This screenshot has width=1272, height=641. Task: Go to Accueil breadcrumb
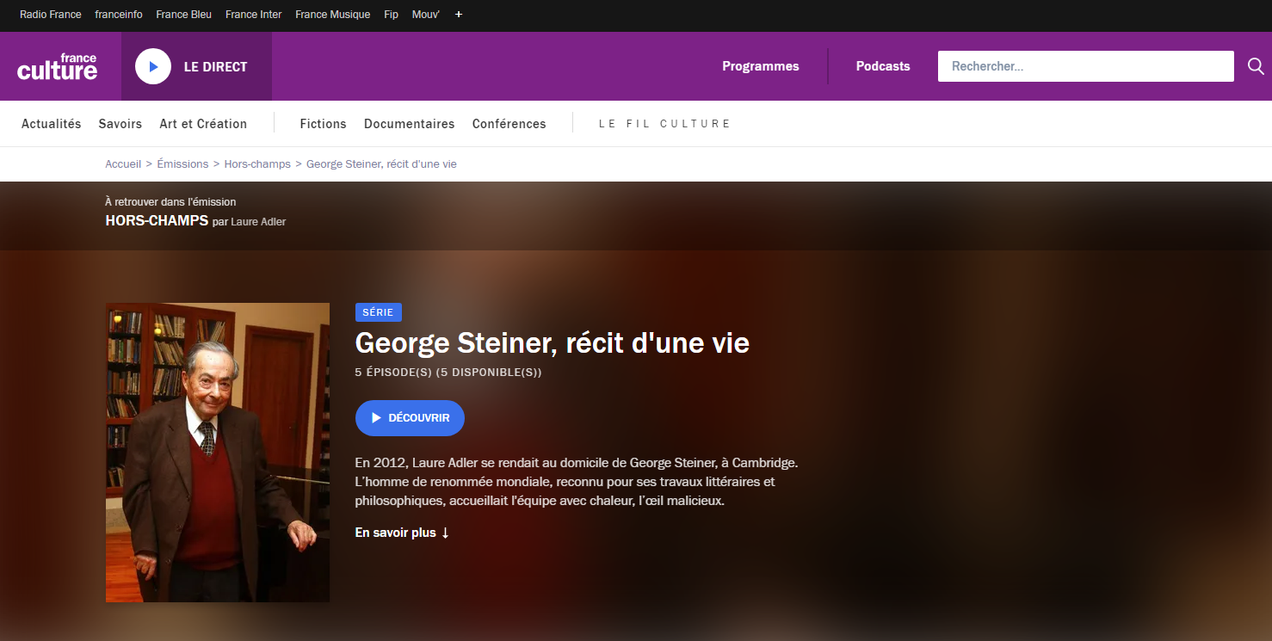[123, 163]
